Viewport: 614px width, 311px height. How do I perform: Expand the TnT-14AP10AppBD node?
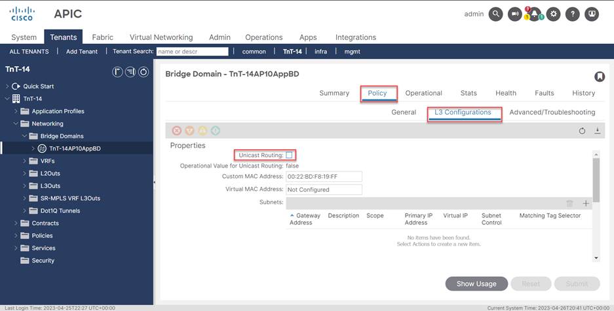point(33,148)
